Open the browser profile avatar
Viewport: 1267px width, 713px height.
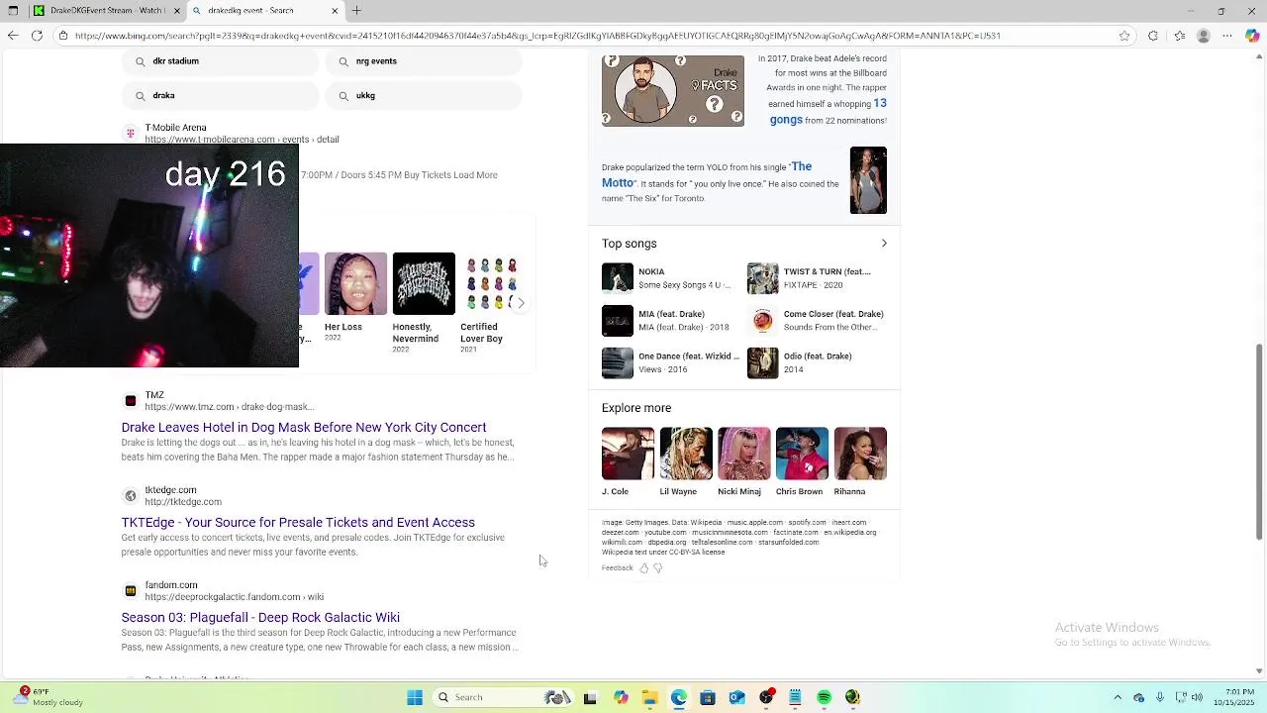pos(1204,36)
